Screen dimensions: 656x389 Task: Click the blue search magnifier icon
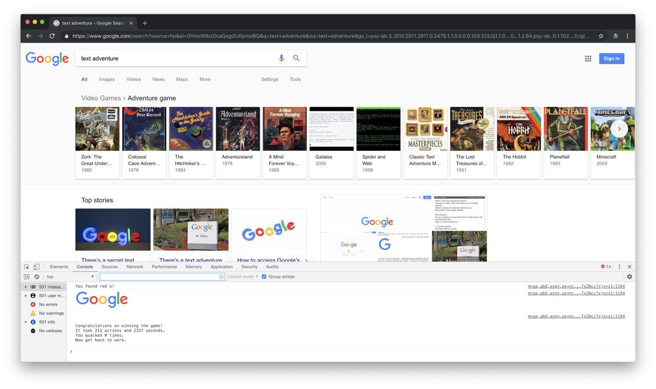[x=296, y=58]
